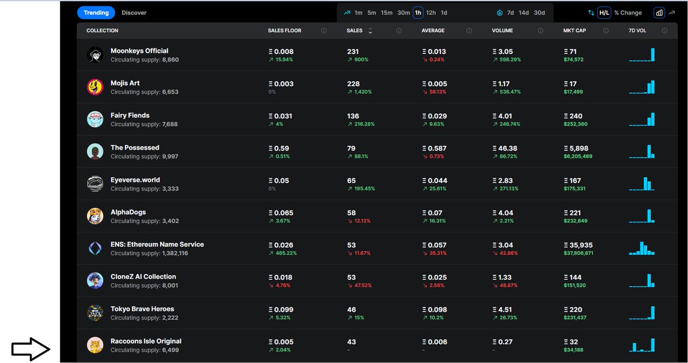The image size is (688, 363).
Task: Click the Mojis Art avatar
Action: (x=95, y=87)
